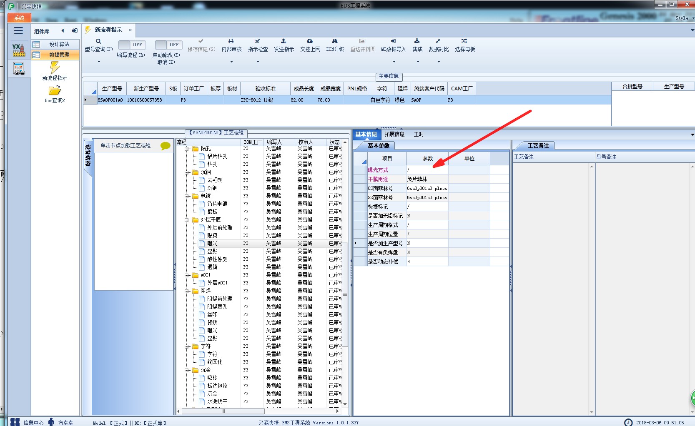Click the 集成 download icon
This screenshot has width=695, height=426.
point(417,41)
